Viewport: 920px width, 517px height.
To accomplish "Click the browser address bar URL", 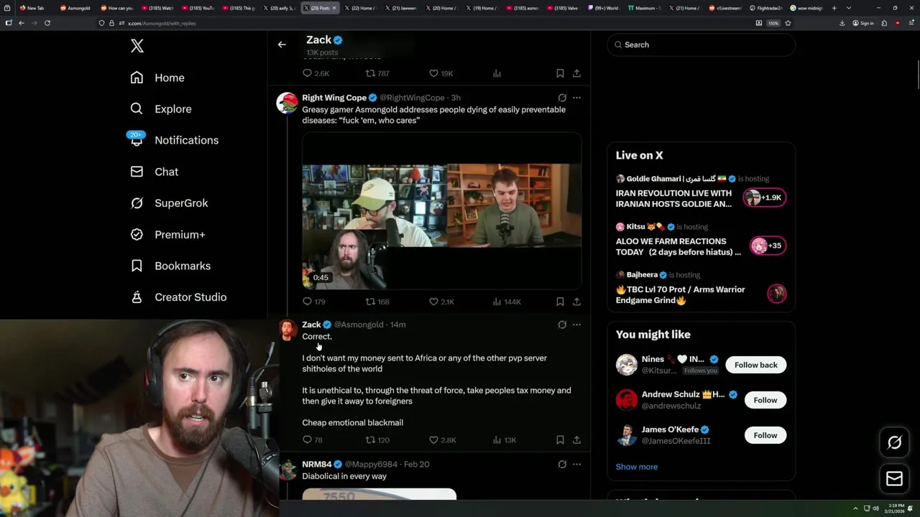I will pyautogui.click(x=162, y=23).
